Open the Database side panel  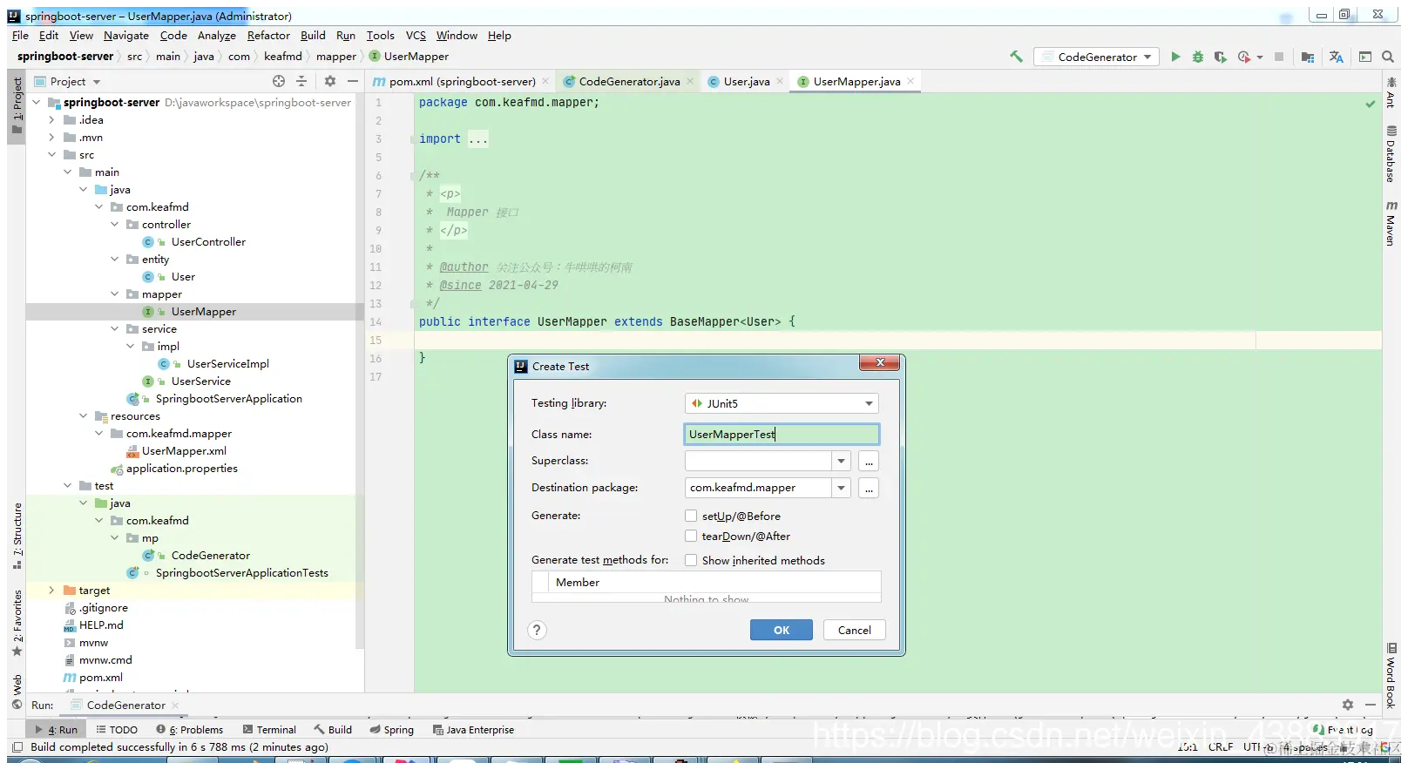coord(1391,154)
